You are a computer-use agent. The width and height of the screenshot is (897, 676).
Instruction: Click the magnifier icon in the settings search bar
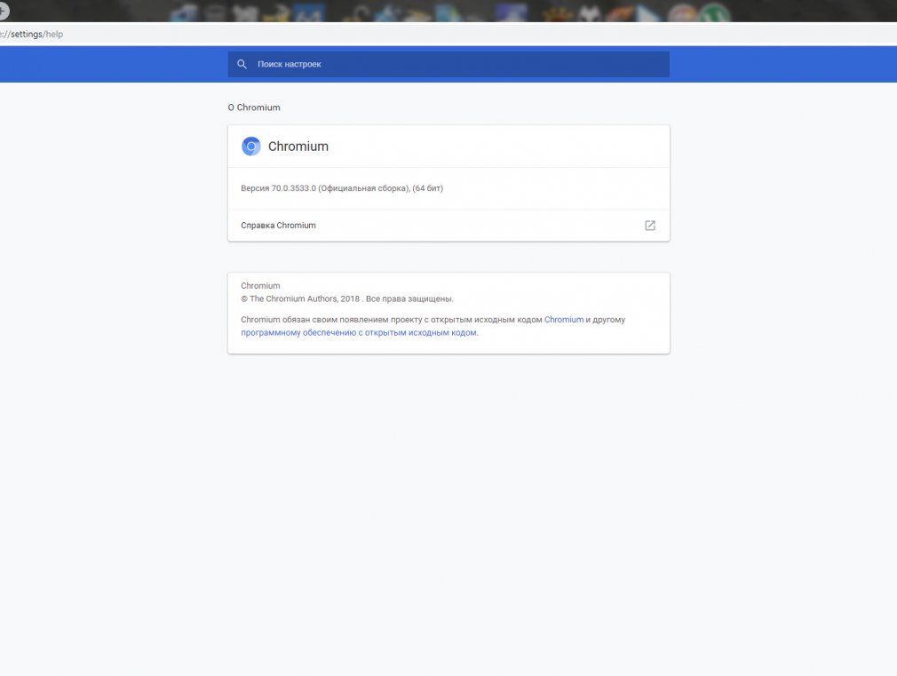point(242,64)
